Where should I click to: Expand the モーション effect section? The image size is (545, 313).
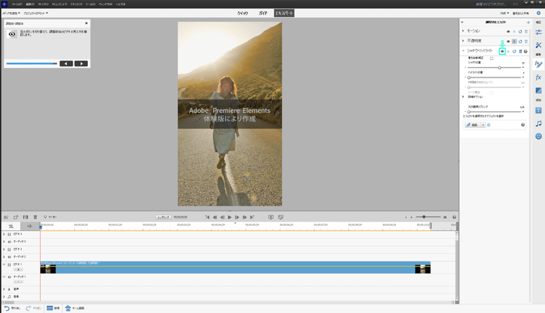[463, 31]
